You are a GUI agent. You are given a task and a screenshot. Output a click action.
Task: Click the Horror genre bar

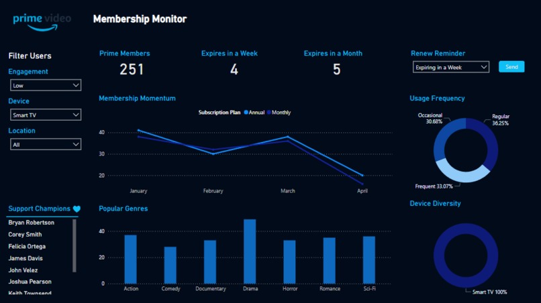tap(289, 262)
